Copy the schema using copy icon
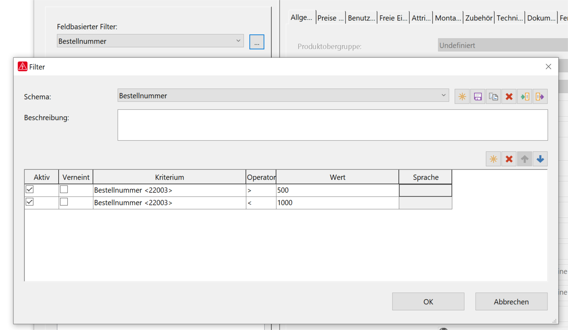 pos(493,96)
